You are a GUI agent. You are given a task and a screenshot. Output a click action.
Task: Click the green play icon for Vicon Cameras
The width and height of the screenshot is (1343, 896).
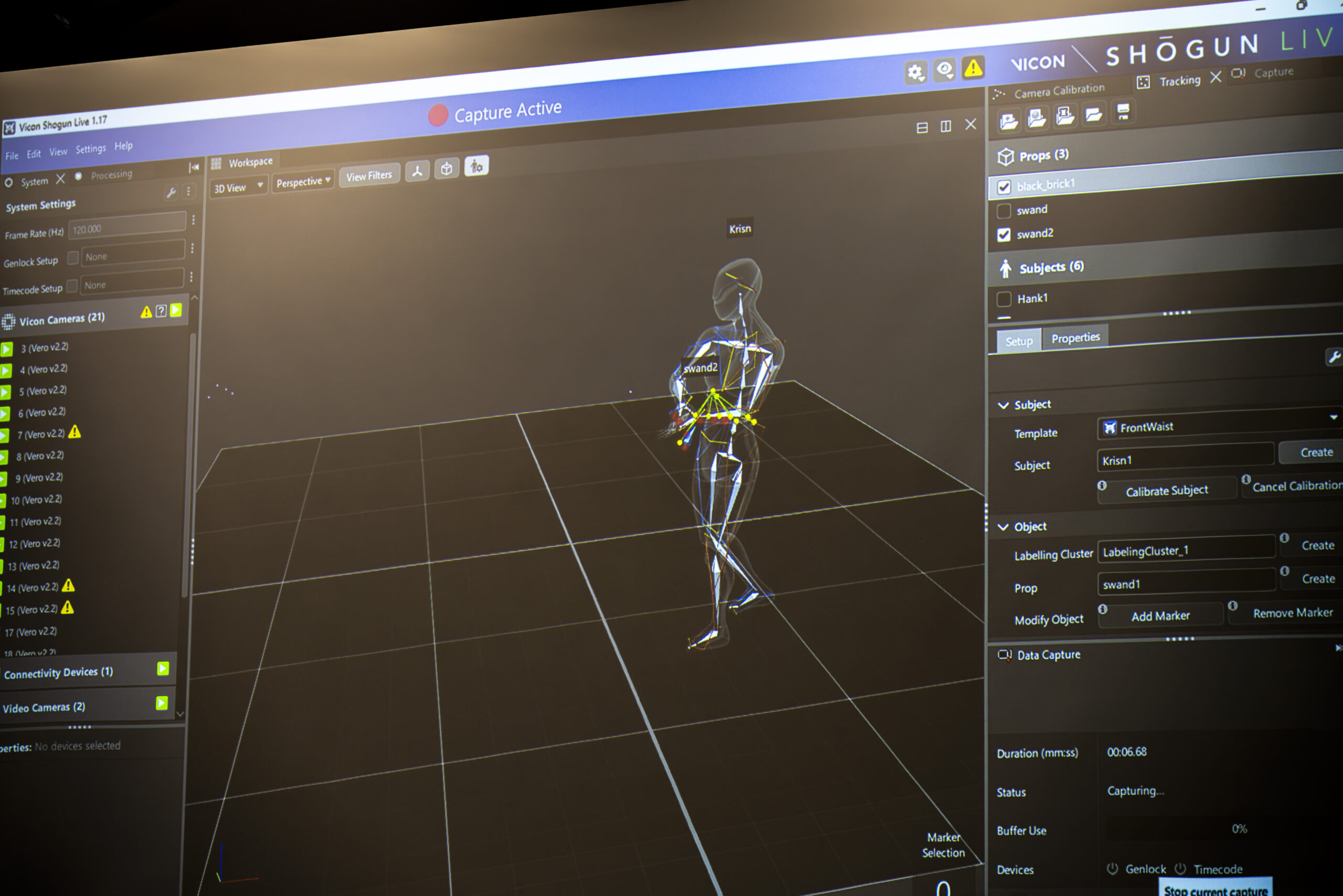(x=176, y=310)
